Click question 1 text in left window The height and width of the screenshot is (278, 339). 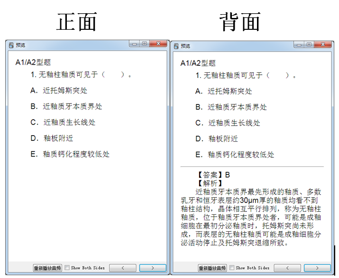point(81,75)
